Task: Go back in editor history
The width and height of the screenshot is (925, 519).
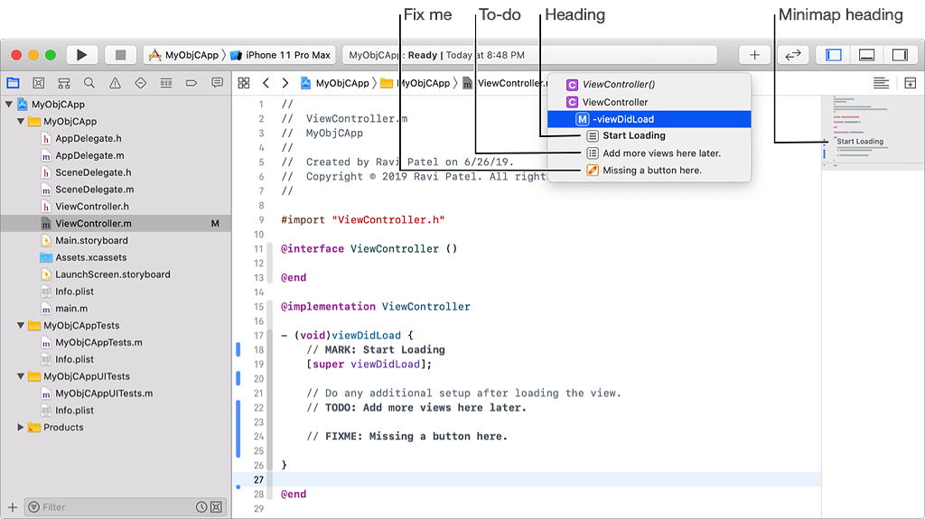Action: tap(266, 83)
